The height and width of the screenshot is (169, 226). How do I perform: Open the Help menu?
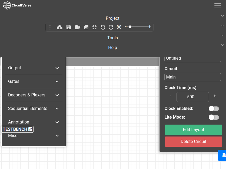[x=112, y=47]
